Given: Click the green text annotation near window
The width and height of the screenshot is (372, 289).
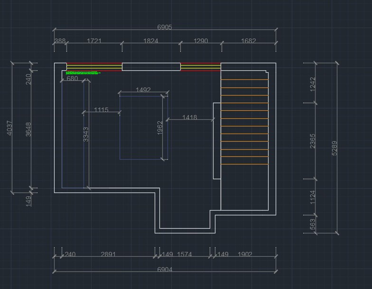Looking at the screenshot, I should tap(82, 73).
